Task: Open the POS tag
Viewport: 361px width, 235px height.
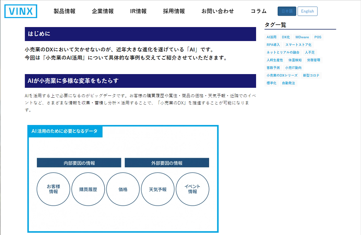Action: pos(318,37)
